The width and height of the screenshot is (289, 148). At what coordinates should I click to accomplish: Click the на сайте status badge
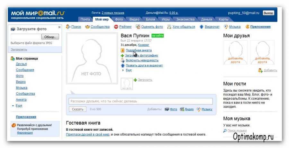pos(157,36)
